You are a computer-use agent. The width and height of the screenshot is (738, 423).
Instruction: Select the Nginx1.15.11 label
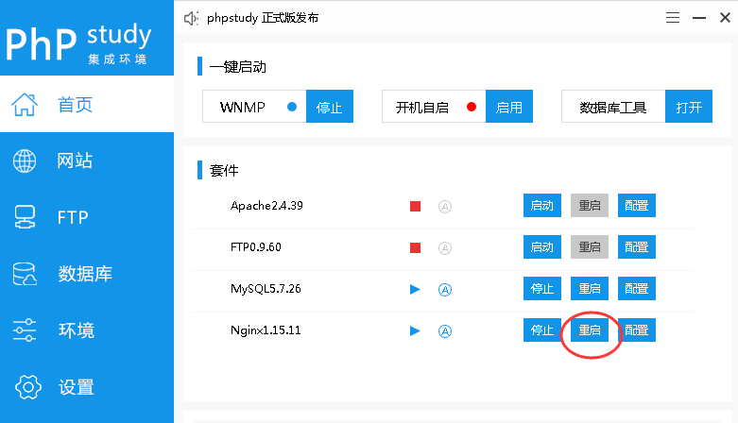[266, 330]
